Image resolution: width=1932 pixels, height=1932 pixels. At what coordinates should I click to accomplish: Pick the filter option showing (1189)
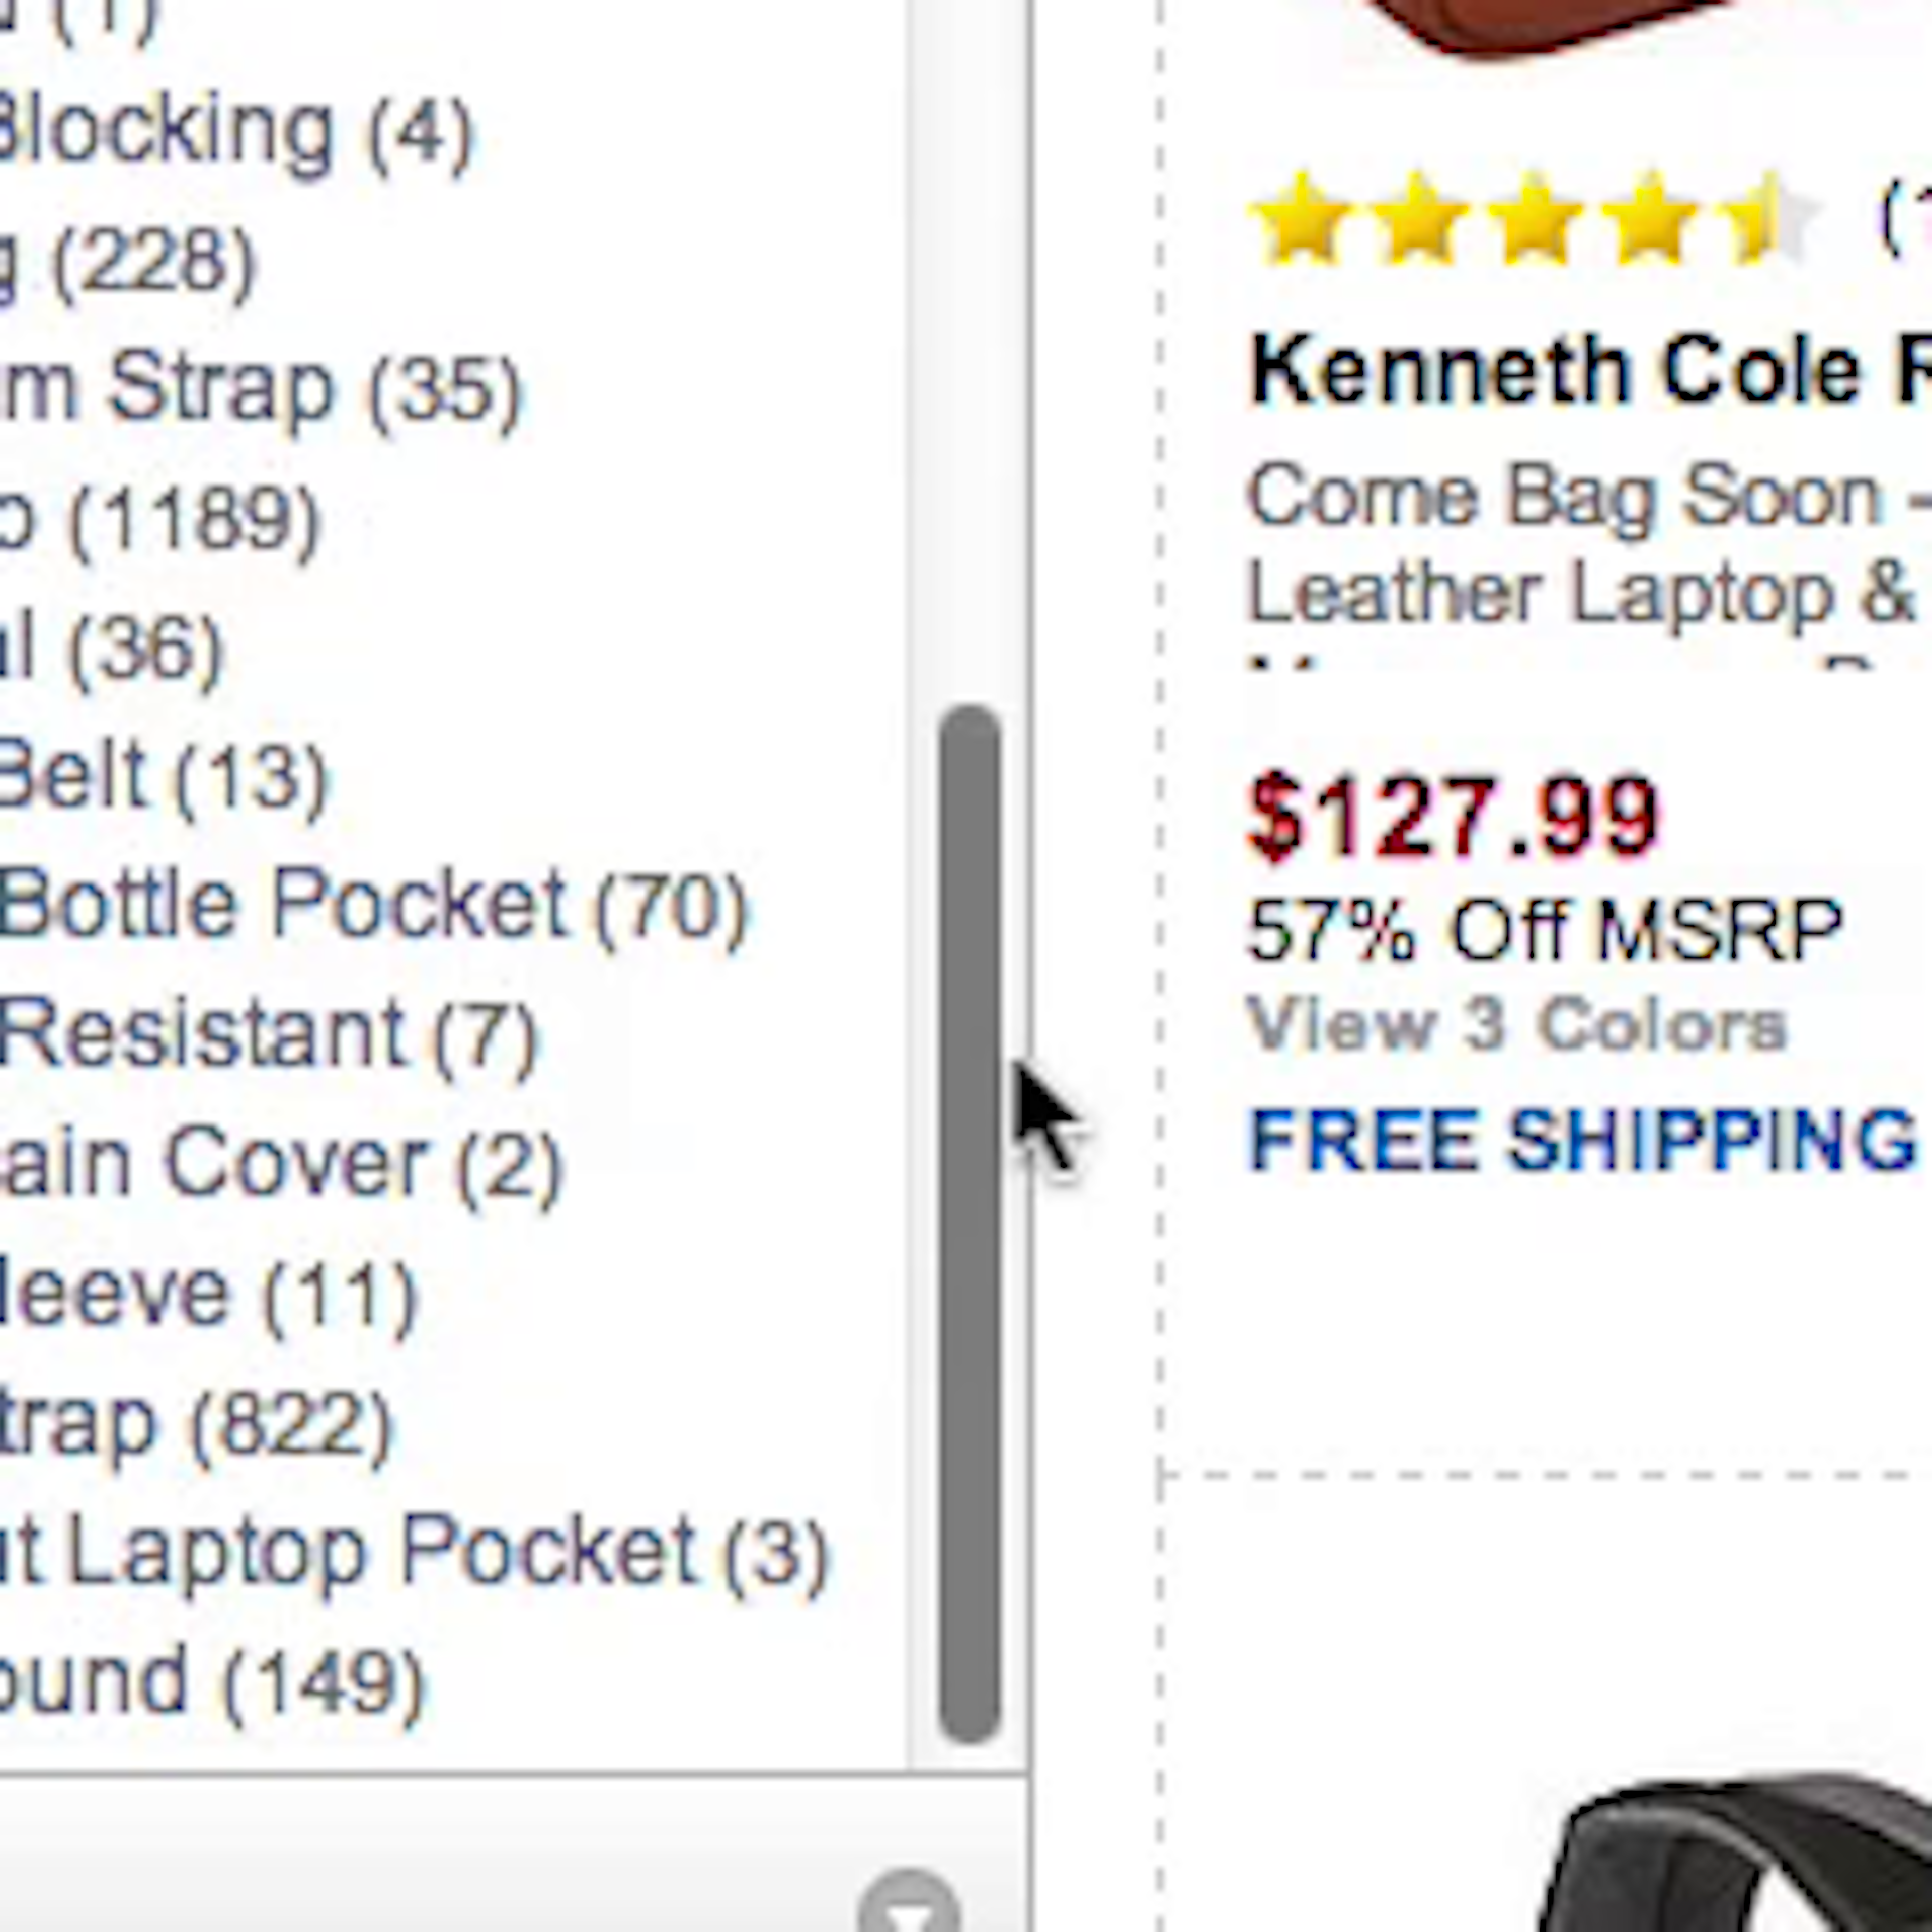(160, 519)
